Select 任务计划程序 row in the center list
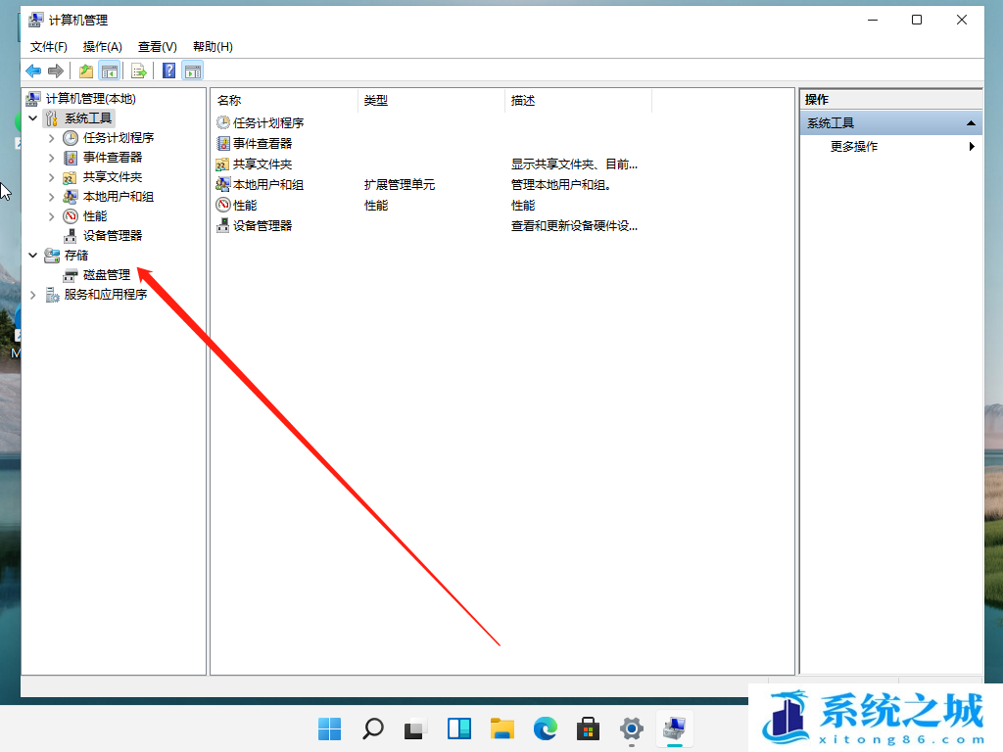 pyautogui.click(x=268, y=122)
